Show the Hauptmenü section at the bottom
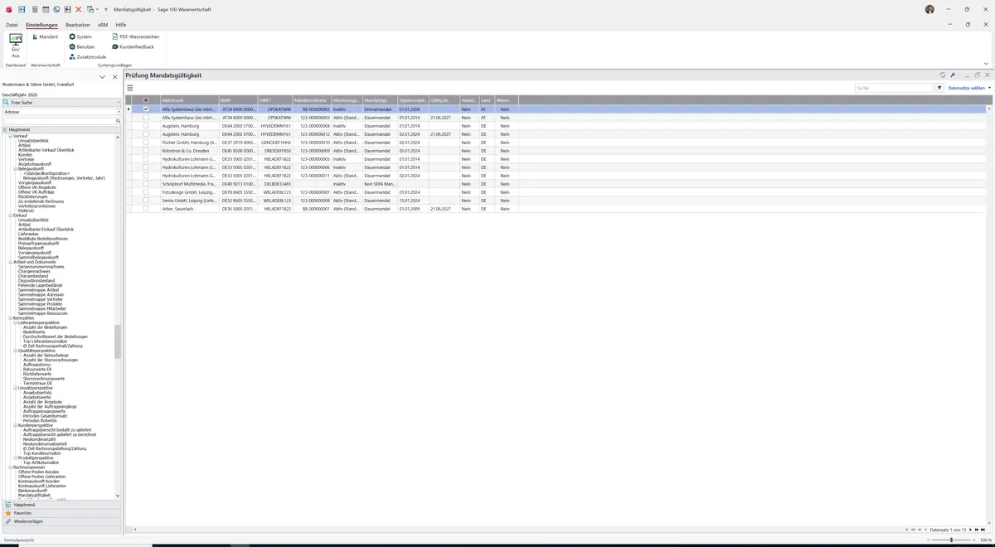Screen dimensions: 995x547 coord(61,504)
